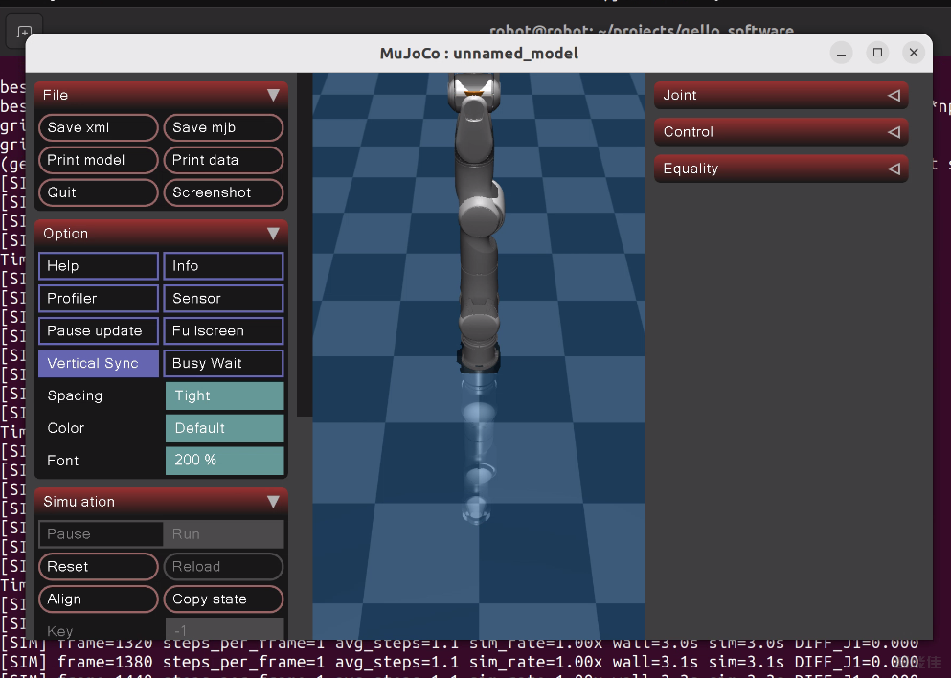Click Copy state button

pyautogui.click(x=224, y=599)
